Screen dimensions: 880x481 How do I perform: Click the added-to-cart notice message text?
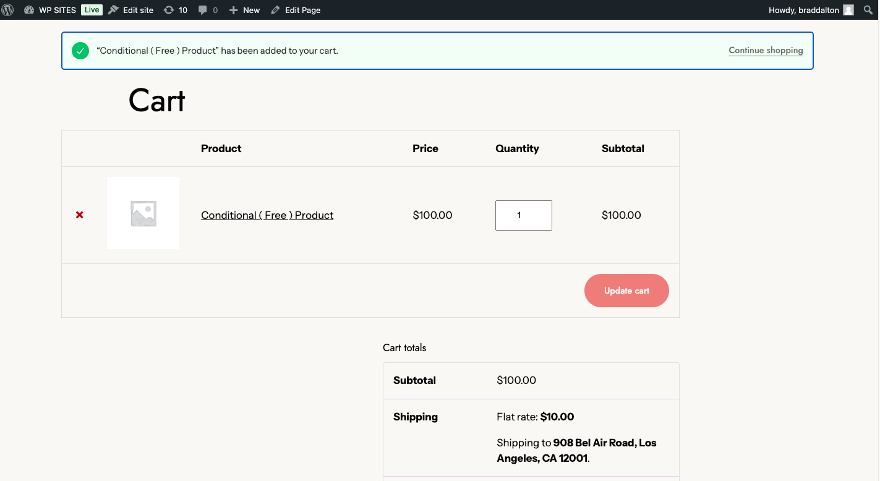pos(218,51)
